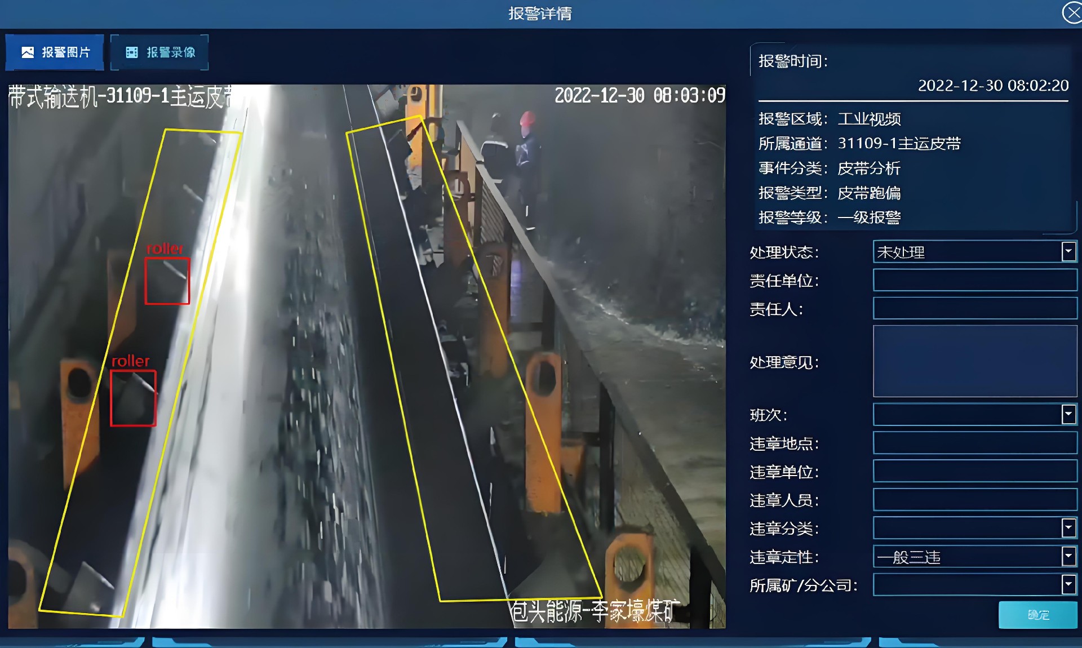Screen dimensions: 1082x648
Task: Expand the 违章定性 dropdown showing 一般三违
Action: 1068,557
